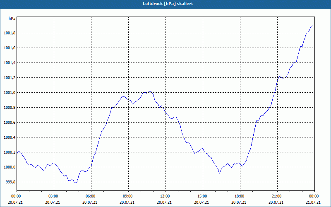Select the 1000,6 pressure axis label
Image resolution: width=331 pixels, height=207 pixels.
pyautogui.click(x=10, y=122)
